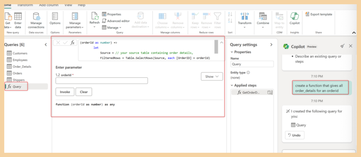Click the Export template icon
Image resolution: width=361 pixels, height=157 pixels.
pyautogui.click(x=308, y=14)
